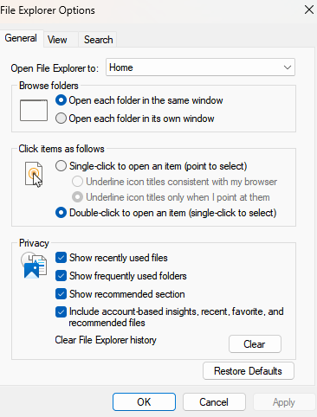
Task: Click the dropdown chevron next to Home
Action: coord(288,67)
